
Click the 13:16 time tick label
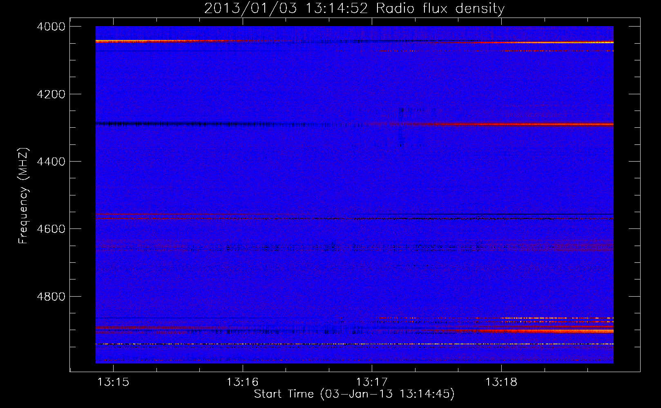tap(243, 382)
